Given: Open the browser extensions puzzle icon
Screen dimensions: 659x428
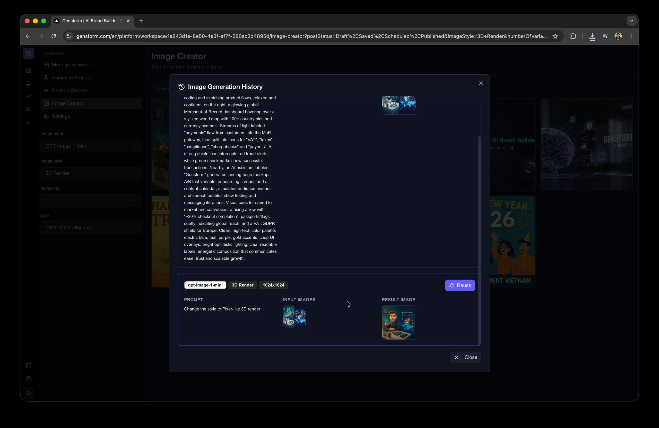Looking at the screenshot, I should click(x=573, y=36).
